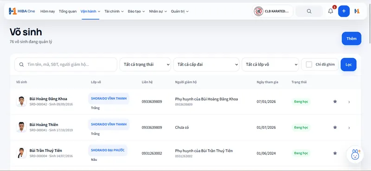Expand the Quản trị menu
This screenshot has width=371, height=171.
[179, 11]
